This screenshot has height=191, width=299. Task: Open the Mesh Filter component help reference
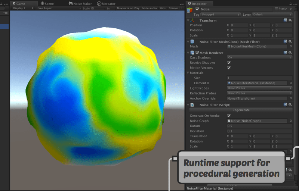[x=285, y=42]
